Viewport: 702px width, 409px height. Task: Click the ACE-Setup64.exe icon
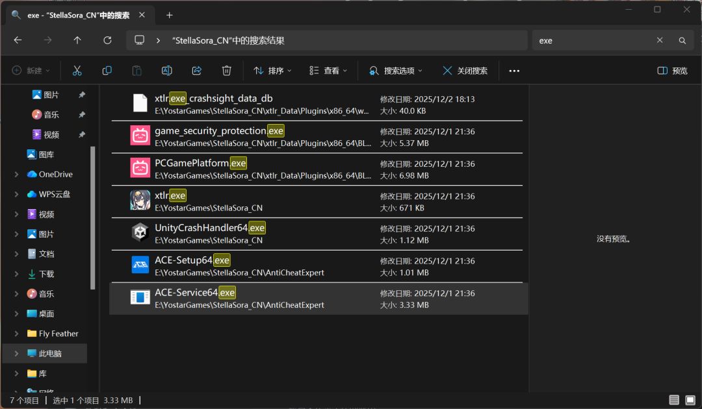140,265
